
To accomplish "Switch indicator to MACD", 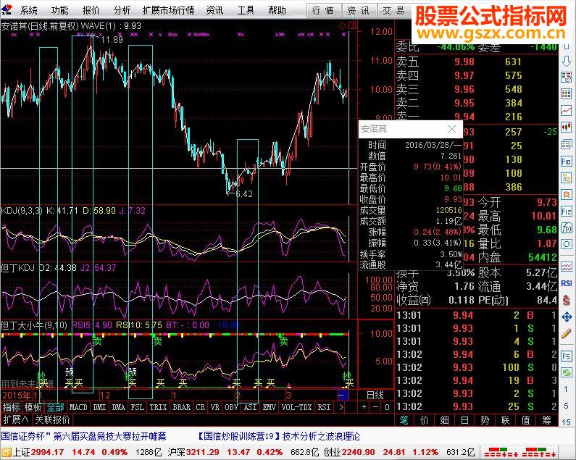I will point(78,407).
